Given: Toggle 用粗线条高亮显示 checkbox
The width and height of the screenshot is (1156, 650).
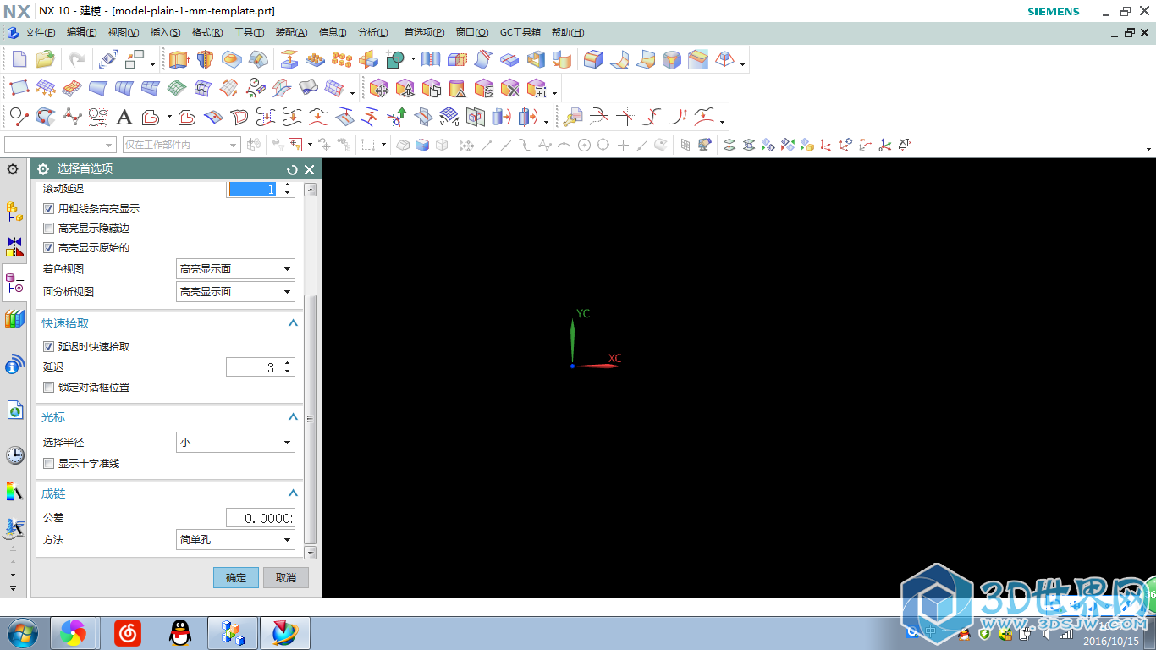Looking at the screenshot, I should point(48,208).
